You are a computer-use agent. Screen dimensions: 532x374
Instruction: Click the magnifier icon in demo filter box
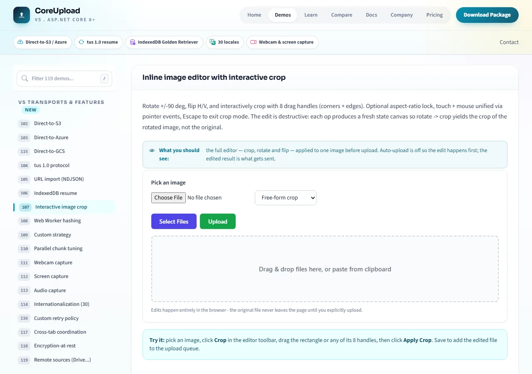coord(25,79)
